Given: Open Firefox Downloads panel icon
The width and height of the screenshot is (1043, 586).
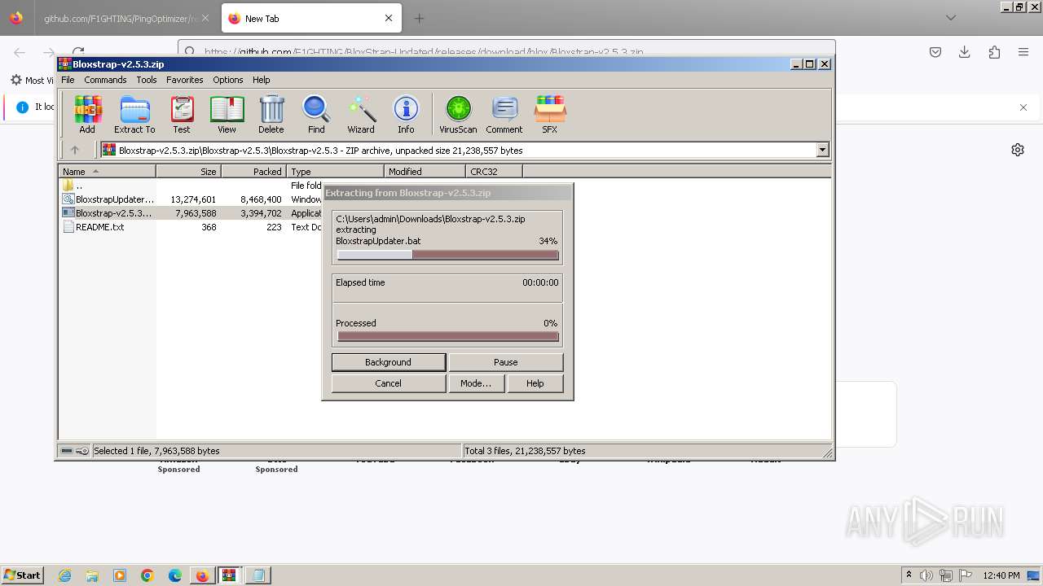Looking at the screenshot, I should tap(965, 52).
